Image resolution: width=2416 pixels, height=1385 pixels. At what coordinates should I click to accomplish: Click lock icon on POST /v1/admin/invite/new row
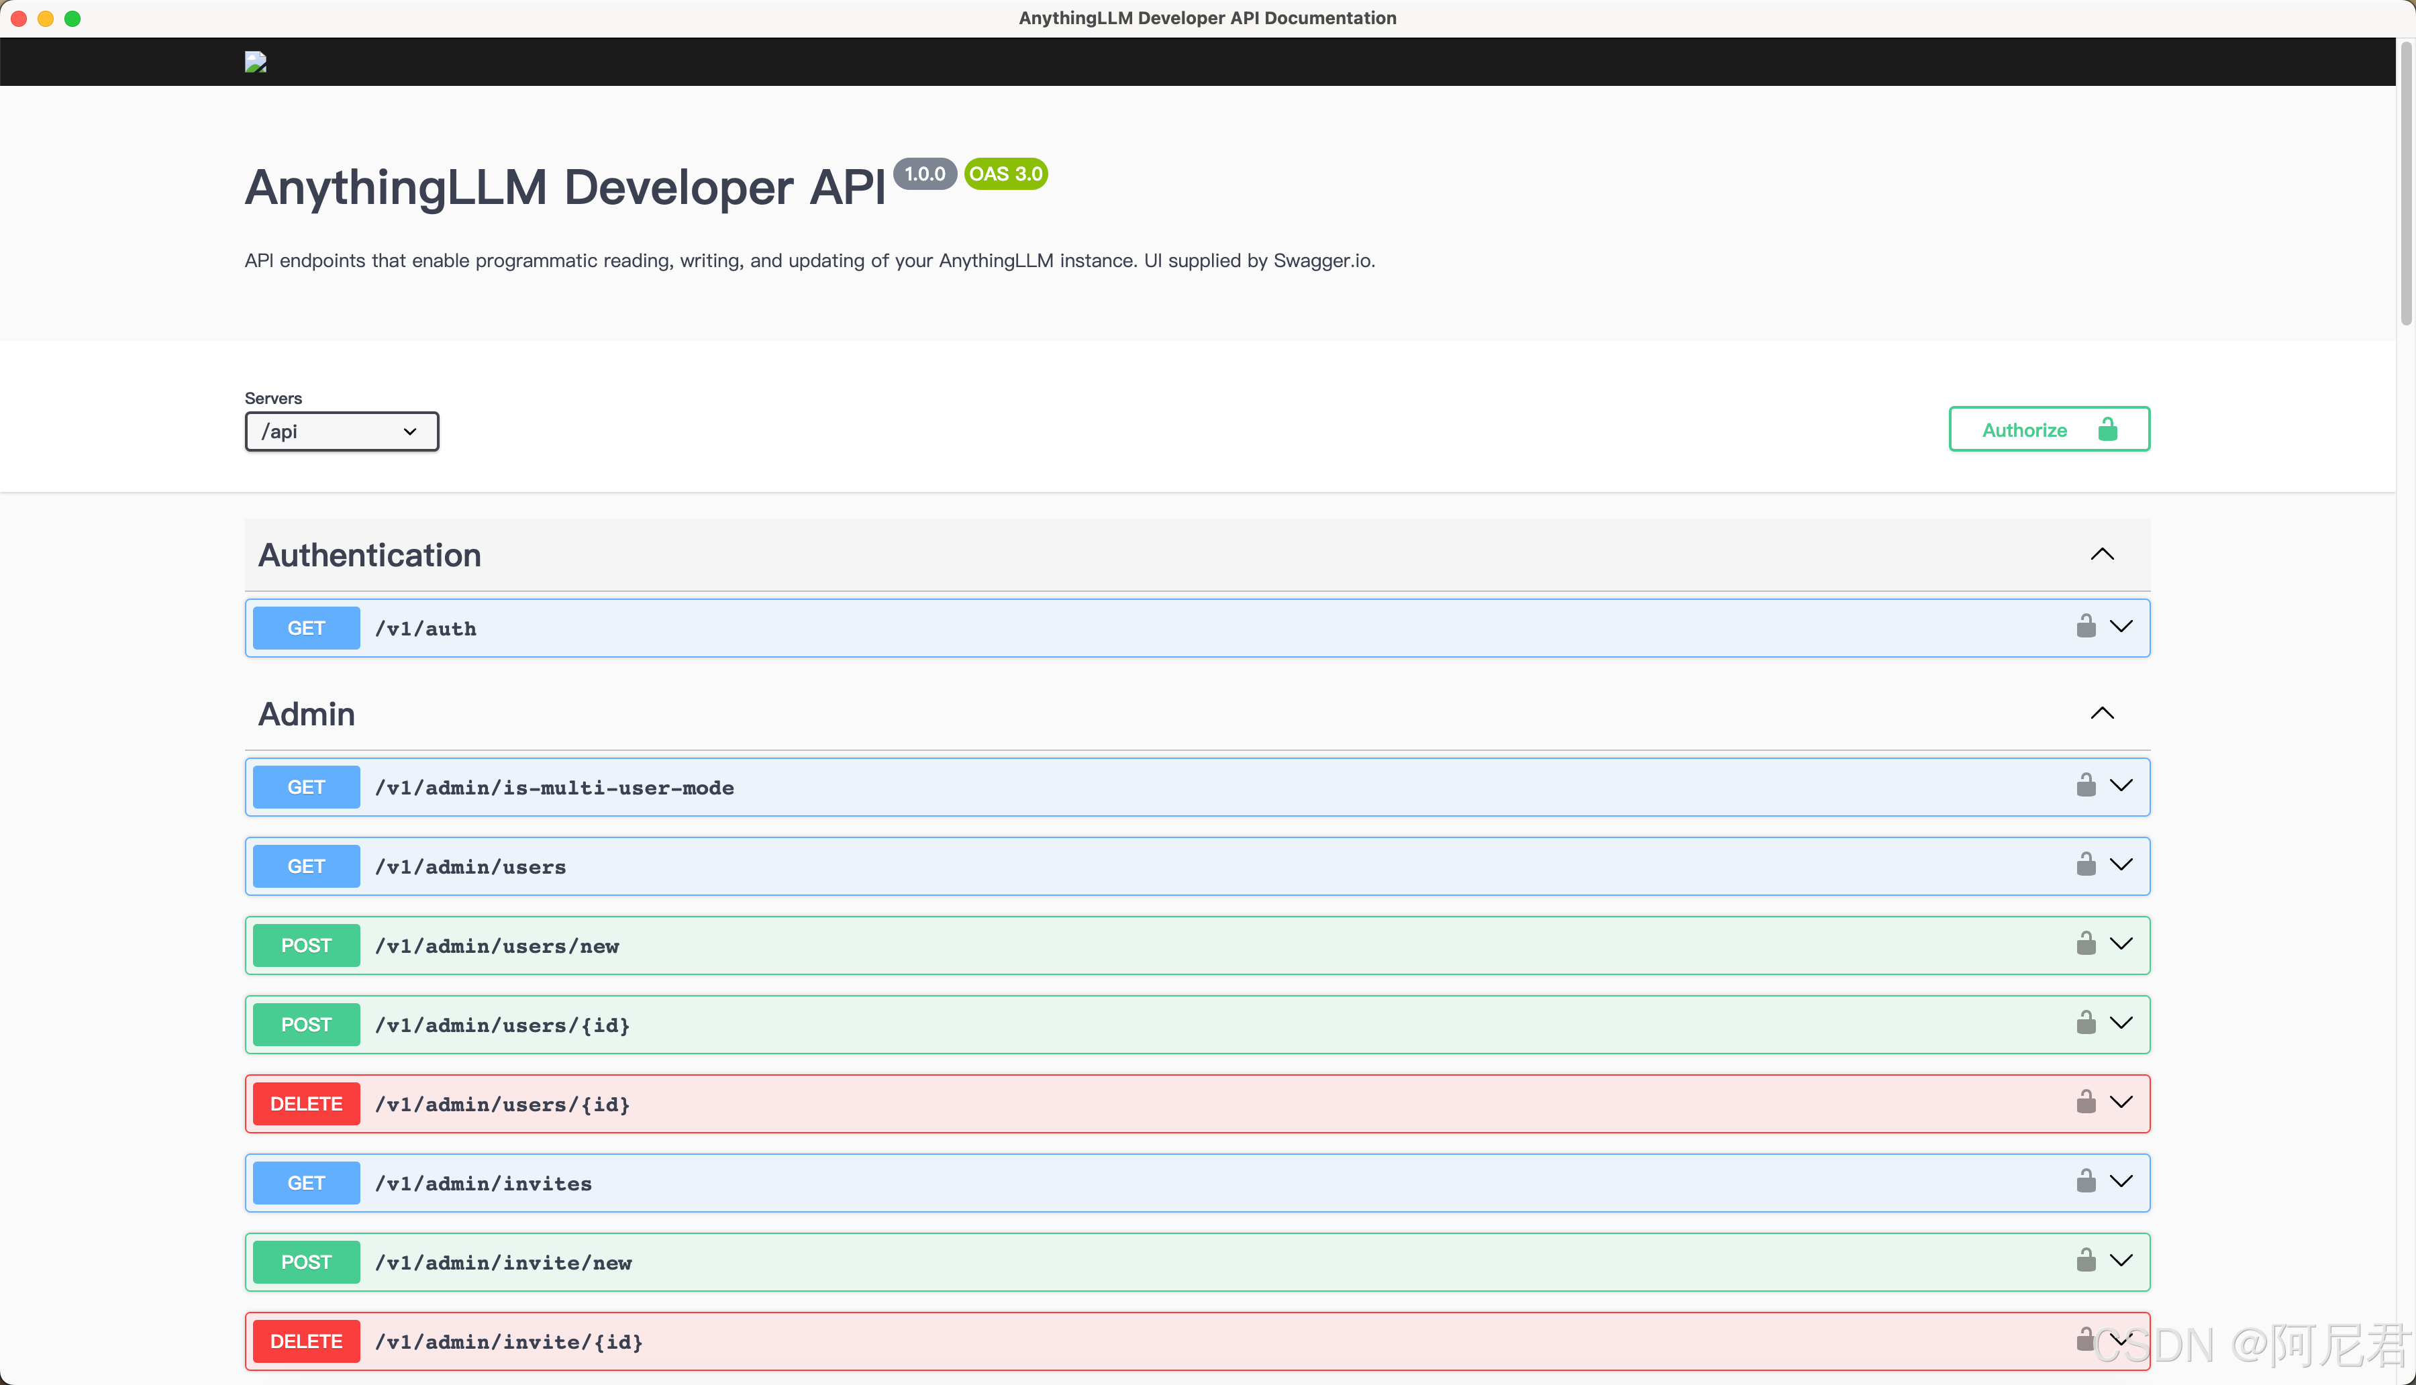(2085, 1260)
